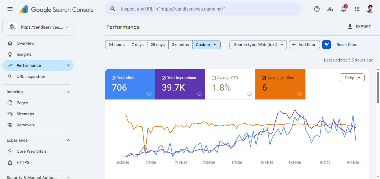Click the Pages documents icon
380x179 pixels.
[10, 103]
